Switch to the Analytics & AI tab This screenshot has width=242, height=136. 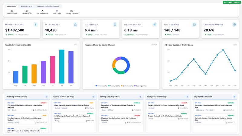coord(27,6)
